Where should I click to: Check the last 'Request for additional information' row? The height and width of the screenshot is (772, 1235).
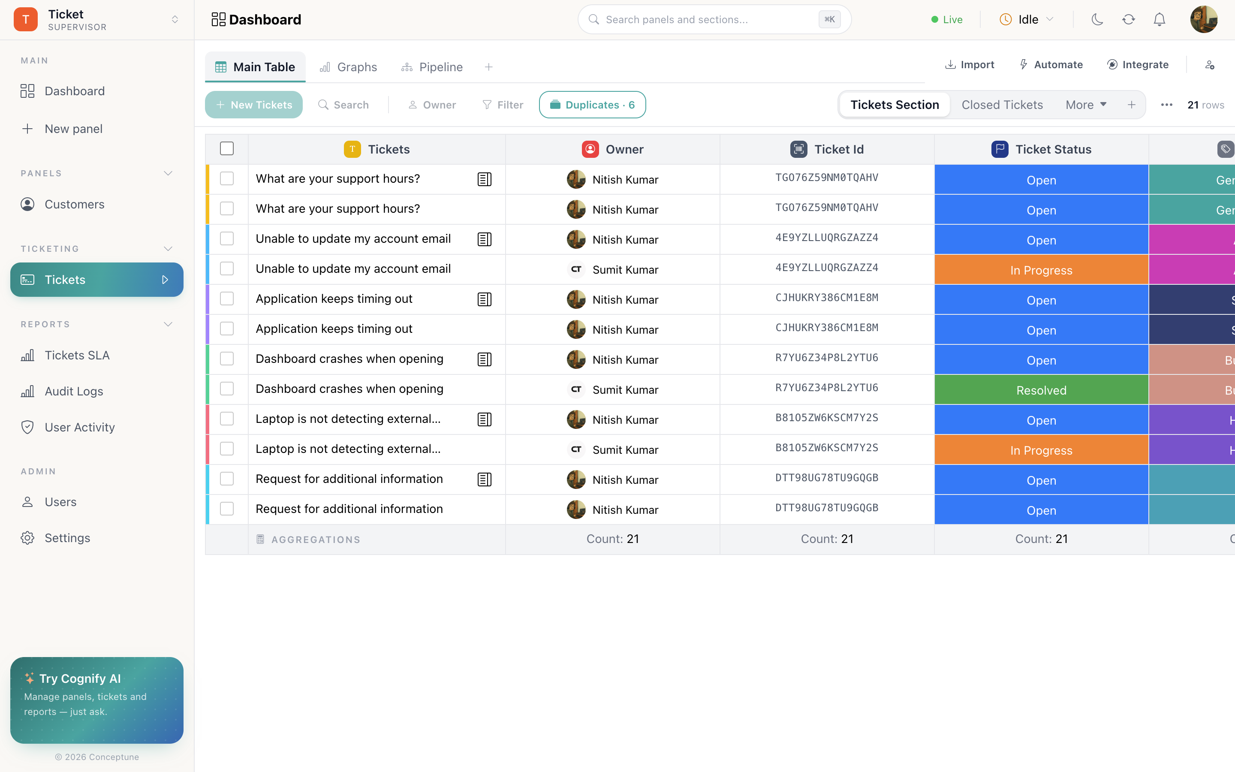click(226, 509)
